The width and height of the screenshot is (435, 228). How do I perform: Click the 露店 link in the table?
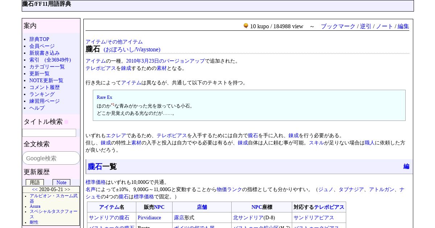179,218
